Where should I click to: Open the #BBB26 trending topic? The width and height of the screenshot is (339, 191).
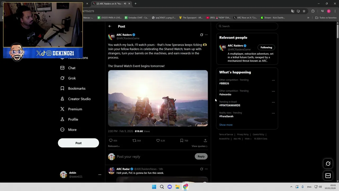[x=224, y=83]
